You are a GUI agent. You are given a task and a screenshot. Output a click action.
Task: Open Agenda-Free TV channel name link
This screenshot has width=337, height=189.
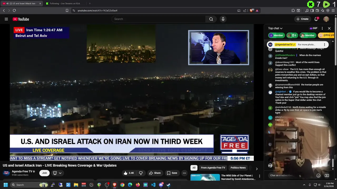click(22, 171)
